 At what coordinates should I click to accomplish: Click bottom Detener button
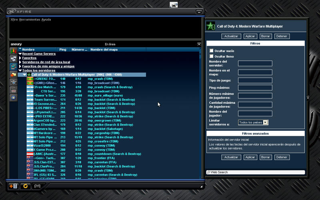pyautogui.click(x=282, y=157)
